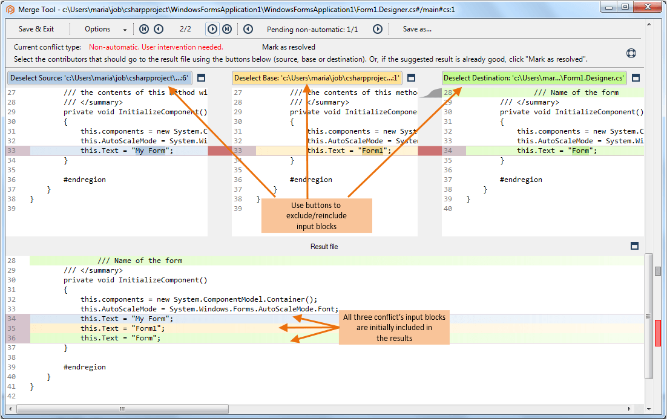The height and width of the screenshot is (419, 667).
Task: Click the horizontal scrollbar right arrow
Action: 629,409
